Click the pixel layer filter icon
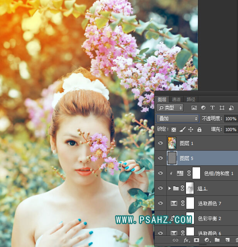The image size is (238, 247). tap(194, 108)
